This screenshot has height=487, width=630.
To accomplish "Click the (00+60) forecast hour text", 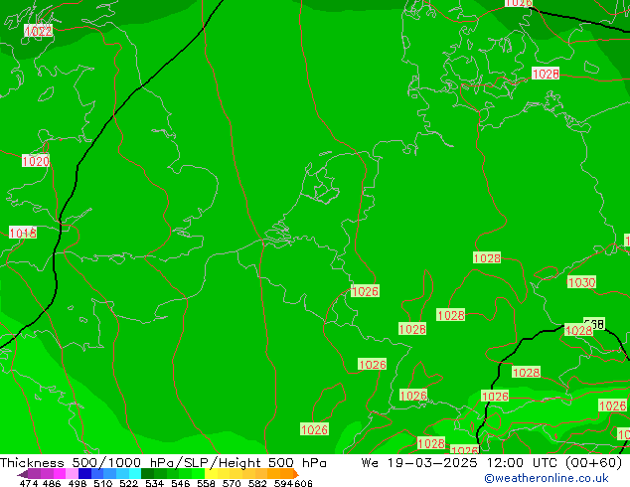I will click(x=594, y=463).
